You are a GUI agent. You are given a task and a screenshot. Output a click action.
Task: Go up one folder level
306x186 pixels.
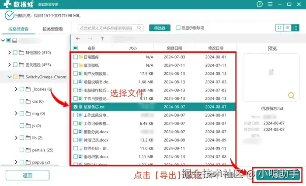(102, 38)
